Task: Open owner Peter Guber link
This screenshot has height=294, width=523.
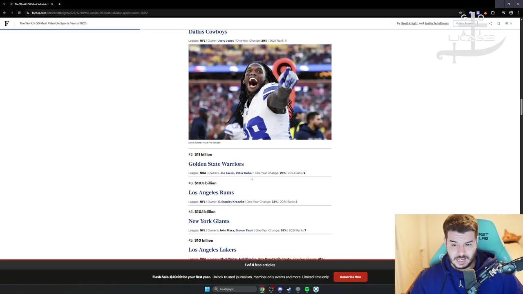Action: (244, 173)
